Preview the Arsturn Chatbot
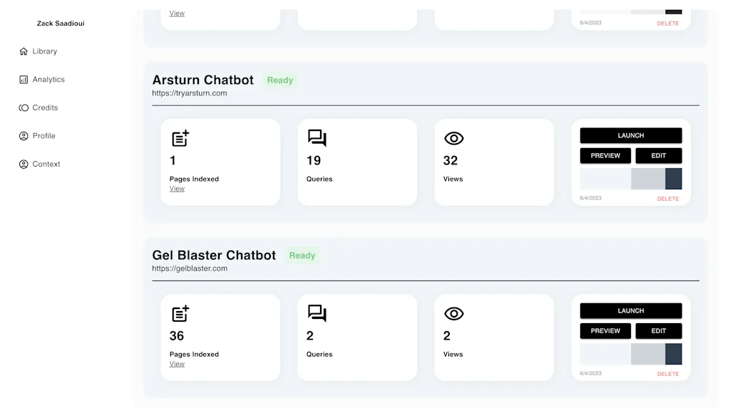This screenshot has height=420, width=730. coord(605,155)
